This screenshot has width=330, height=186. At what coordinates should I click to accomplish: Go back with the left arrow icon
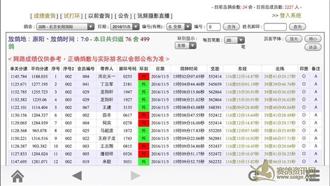pyautogui.click(x=77, y=176)
